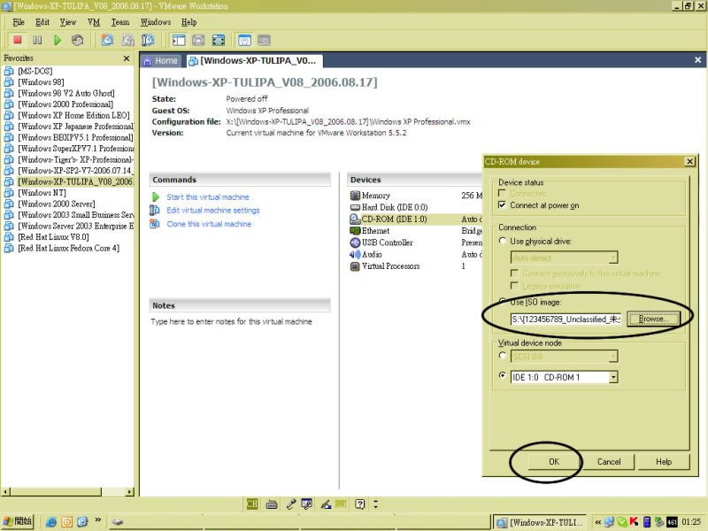Select [Windows 98] in Favorites
Viewport: 708px width, 531px height.
coord(41,81)
